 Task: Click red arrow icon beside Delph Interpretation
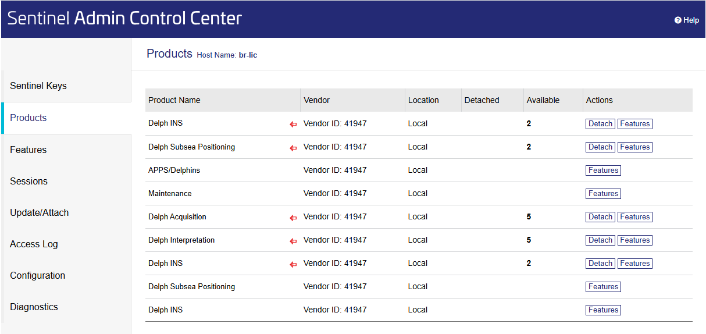click(293, 241)
